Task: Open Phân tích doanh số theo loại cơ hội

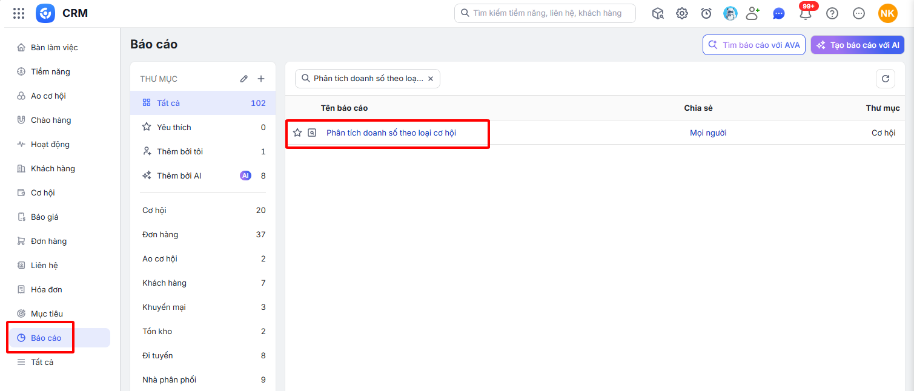Action: click(391, 133)
